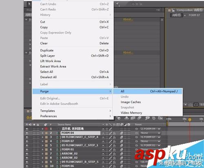Click the label tag column header icon
The width and height of the screenshot is (204, 168).
46,125
